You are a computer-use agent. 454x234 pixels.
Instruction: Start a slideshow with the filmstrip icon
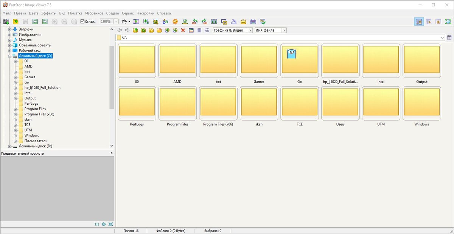pyautogui.click(x=136, y=22)
